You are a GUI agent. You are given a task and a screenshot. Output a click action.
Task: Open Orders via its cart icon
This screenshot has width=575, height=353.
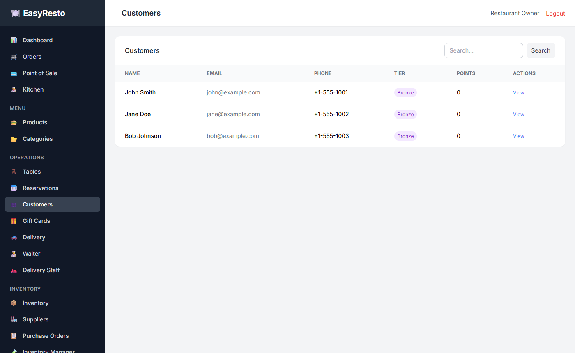pos(14,57)
